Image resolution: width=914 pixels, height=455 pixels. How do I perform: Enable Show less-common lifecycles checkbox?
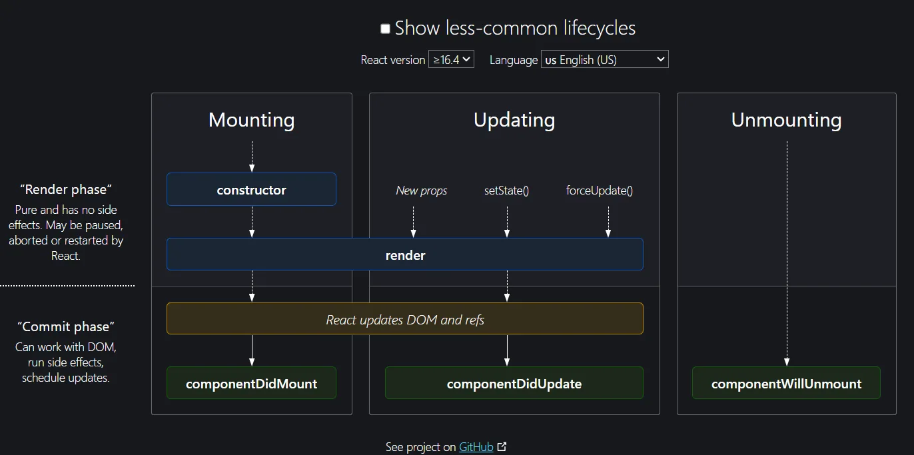pyautogui.click(x=385, y=29)
